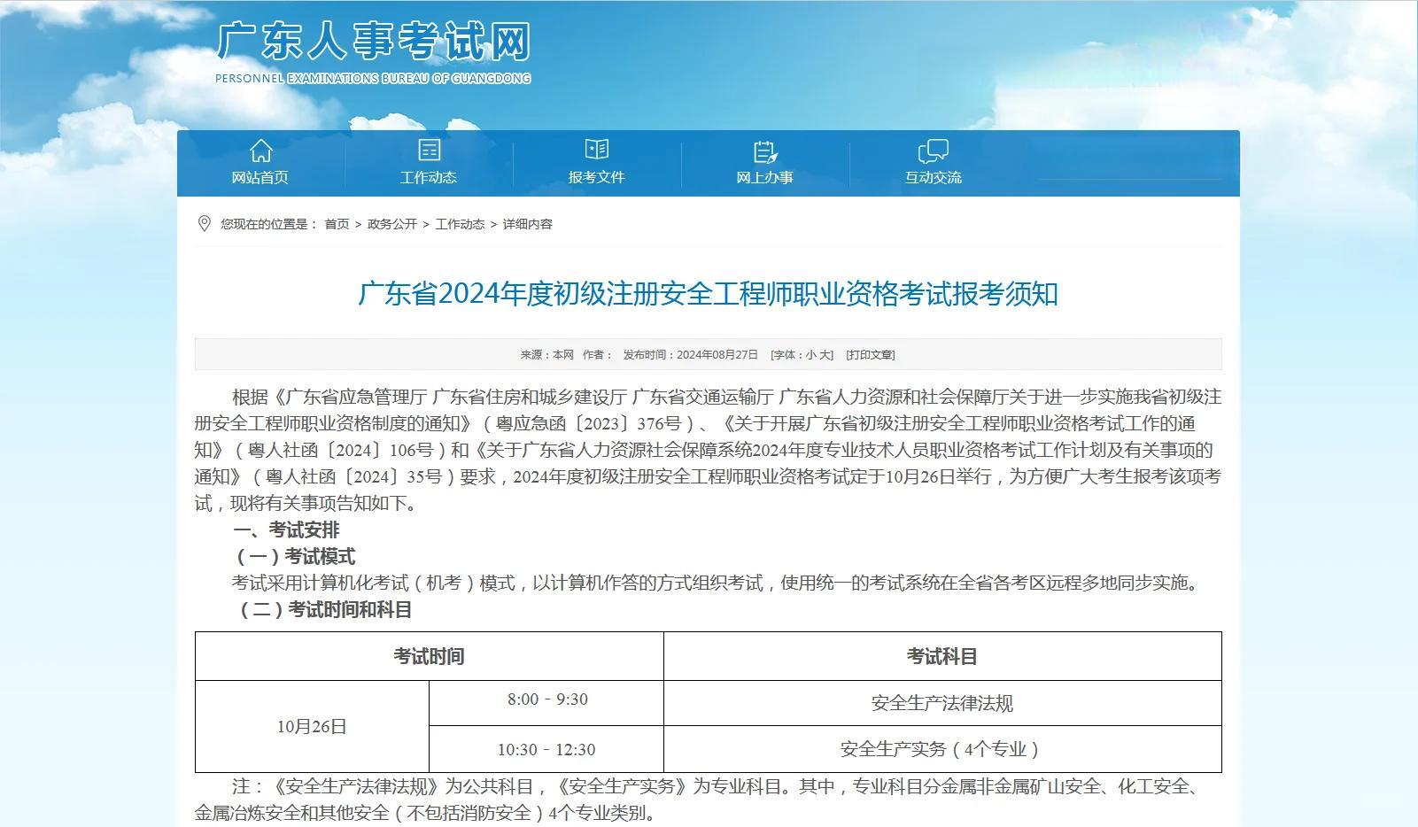Click the form-and-pen icon above 网上办事

point(764,151)
